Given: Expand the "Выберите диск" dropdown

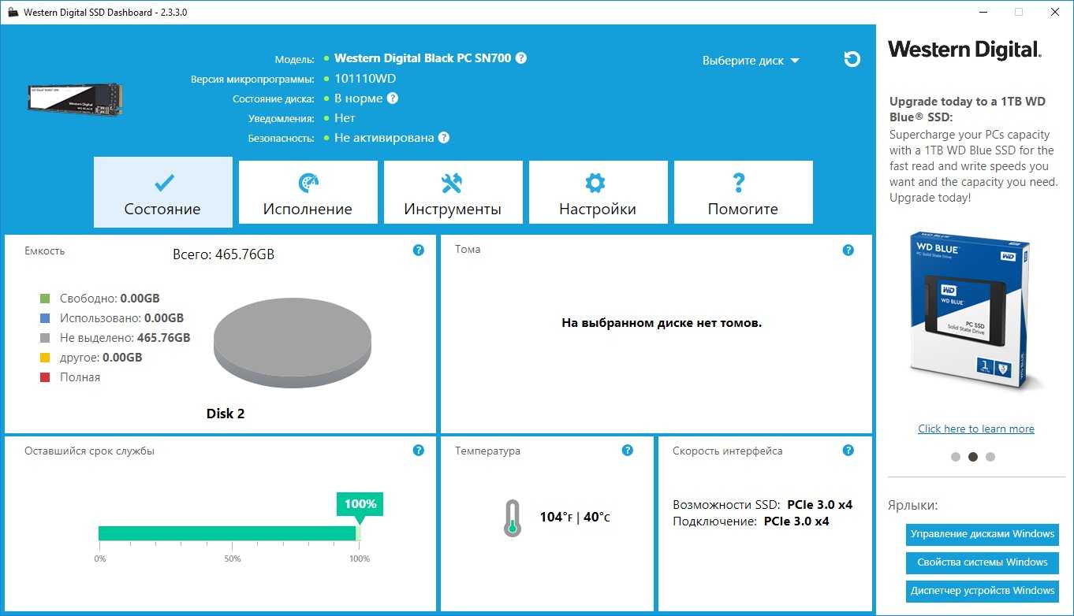Looking at the screenshot, I should [x=751, y=61].
